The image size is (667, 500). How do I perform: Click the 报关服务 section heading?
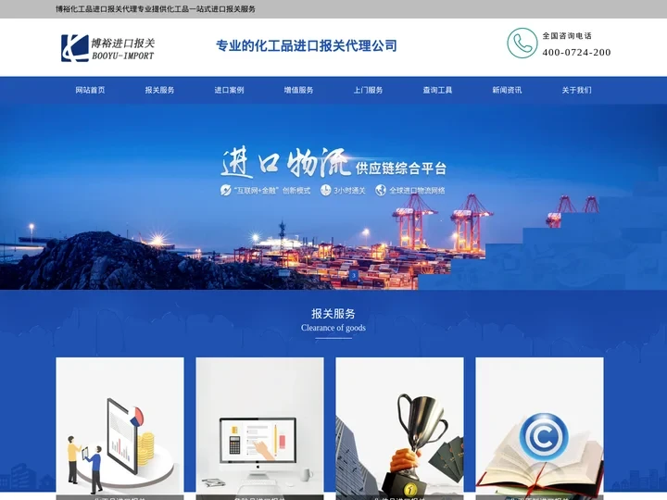click(333, 314)
